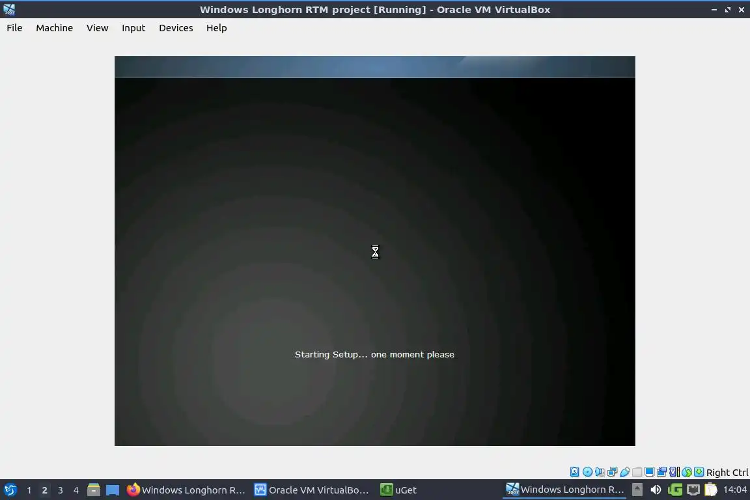Open the volume control tray icon
750x500 pixels.
pos(656,490)
